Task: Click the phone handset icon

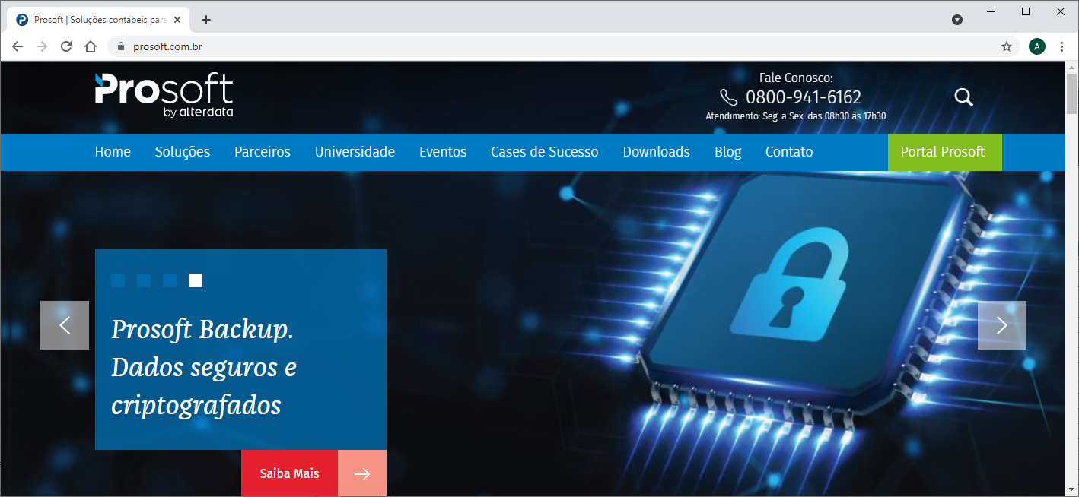Action: 728,97
